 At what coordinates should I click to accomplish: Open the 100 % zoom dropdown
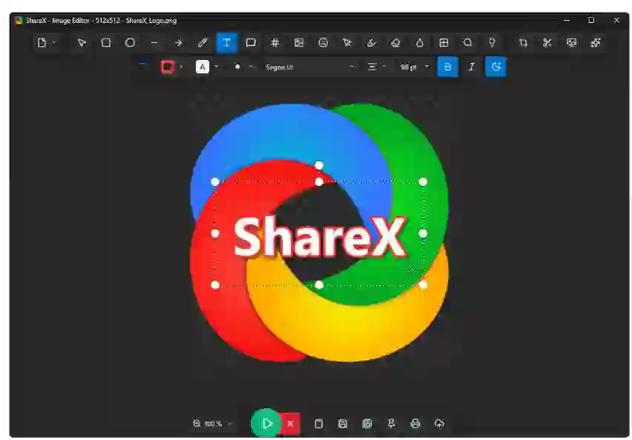point(213,424)
